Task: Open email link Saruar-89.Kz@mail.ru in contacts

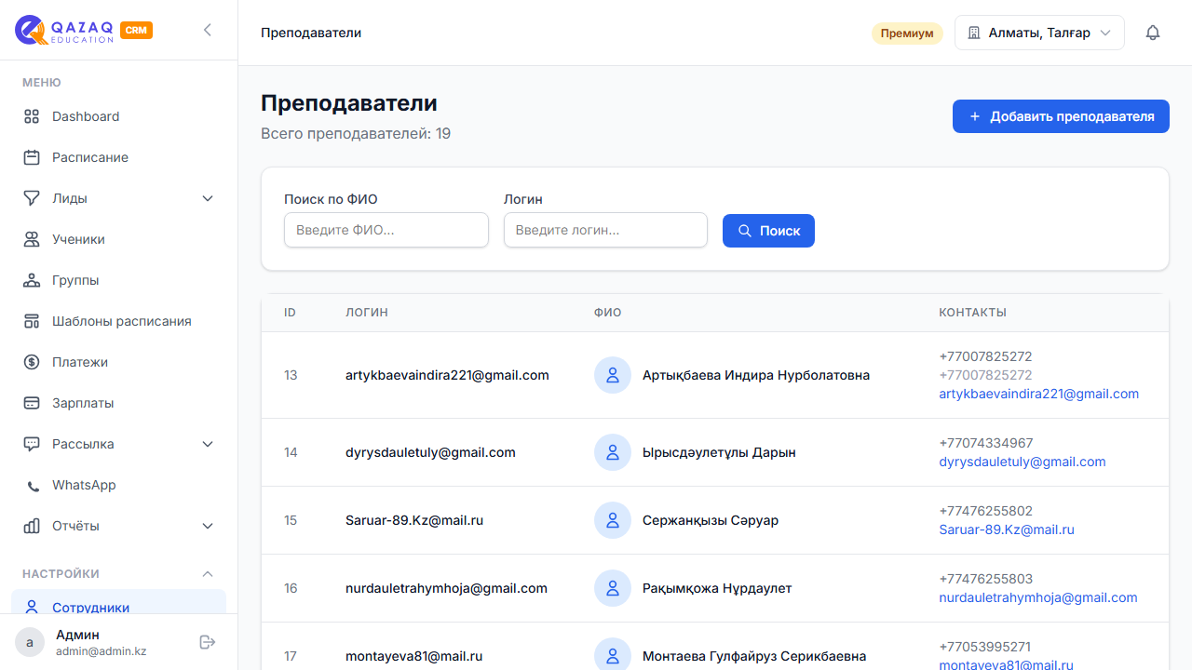Action: tap(1007, 529)
